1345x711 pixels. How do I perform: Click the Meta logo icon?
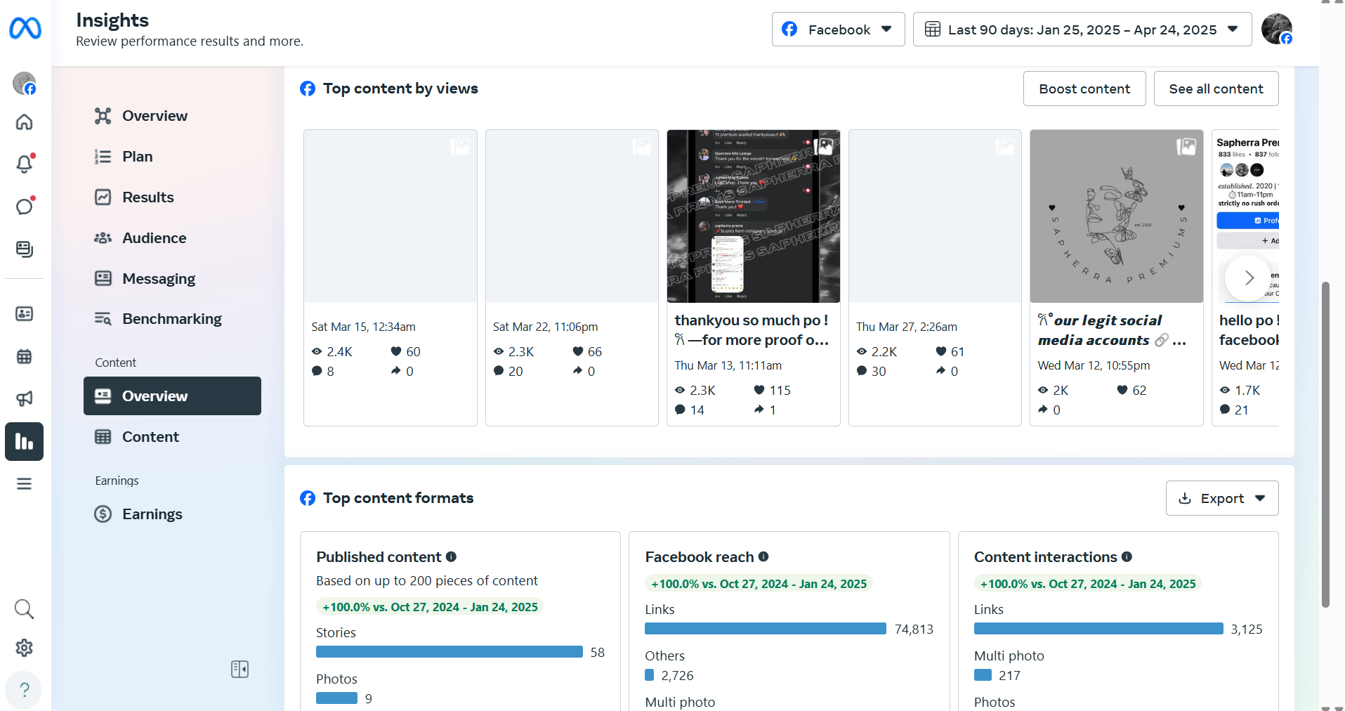pyautogui.click(x=25, y=28)
